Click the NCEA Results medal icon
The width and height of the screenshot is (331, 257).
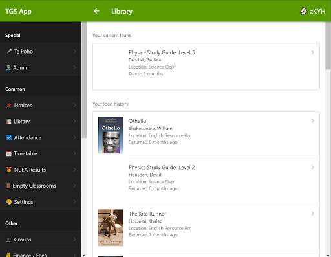tap(9, 170)
